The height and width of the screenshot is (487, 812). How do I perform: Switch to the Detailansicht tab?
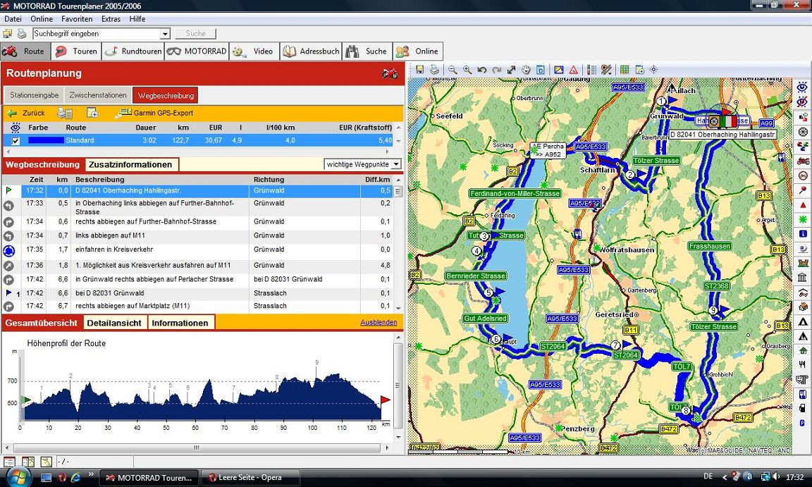click(114, 323)
